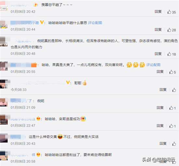The width and height of the screenshot is (179, 166).
Task: Reply to the 01月06日 20:42 comment
Action: click(x=158, y=12)
